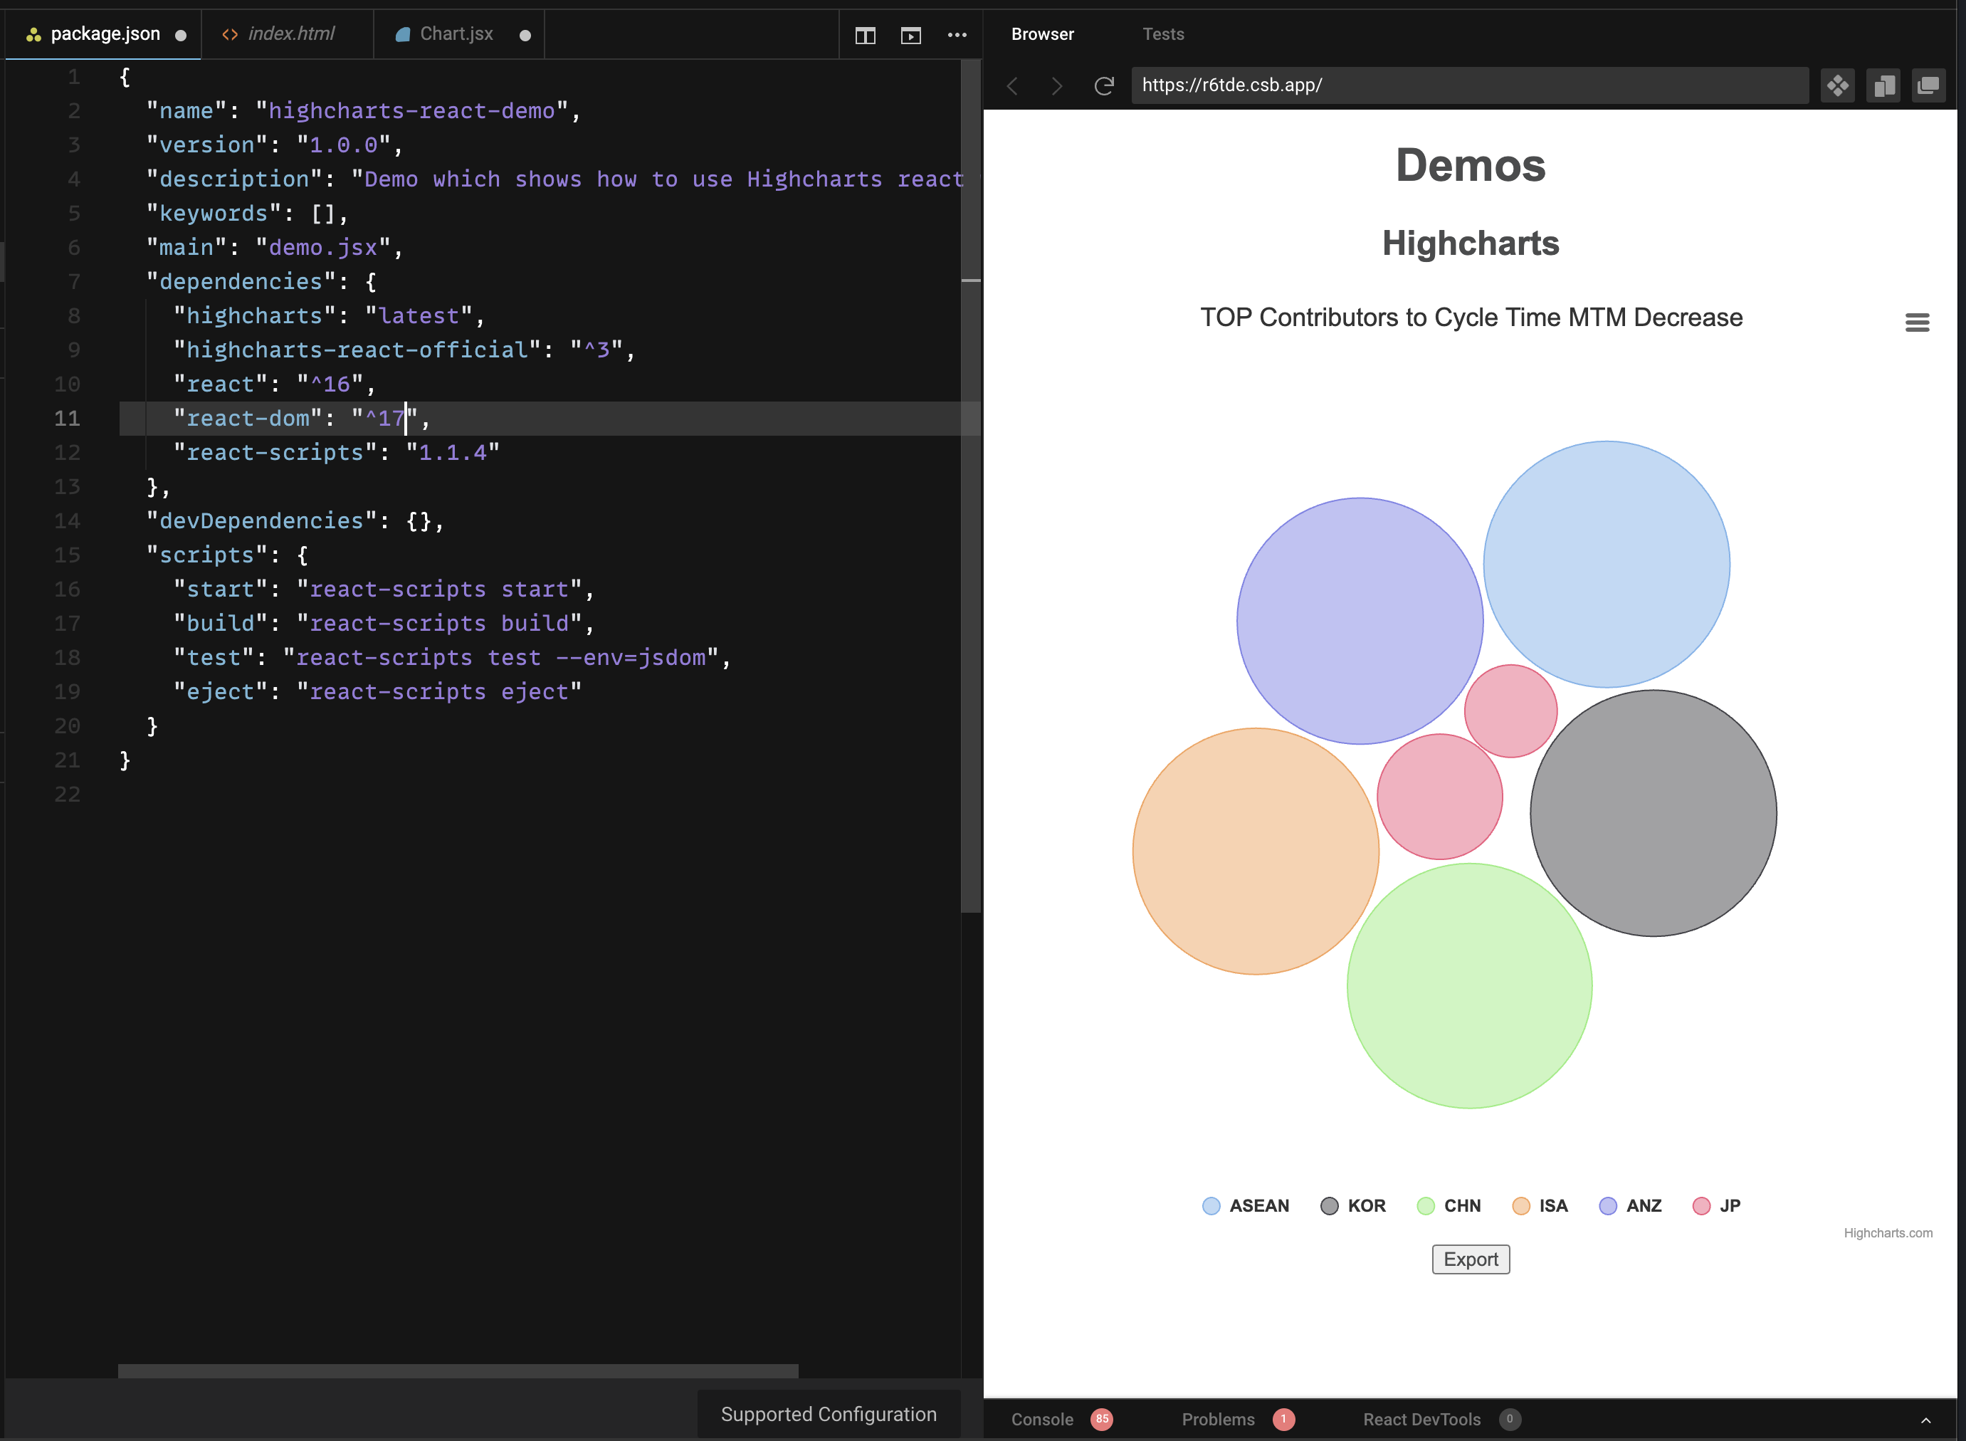Toggle visibility of the CHN legend entry

1449,1205
